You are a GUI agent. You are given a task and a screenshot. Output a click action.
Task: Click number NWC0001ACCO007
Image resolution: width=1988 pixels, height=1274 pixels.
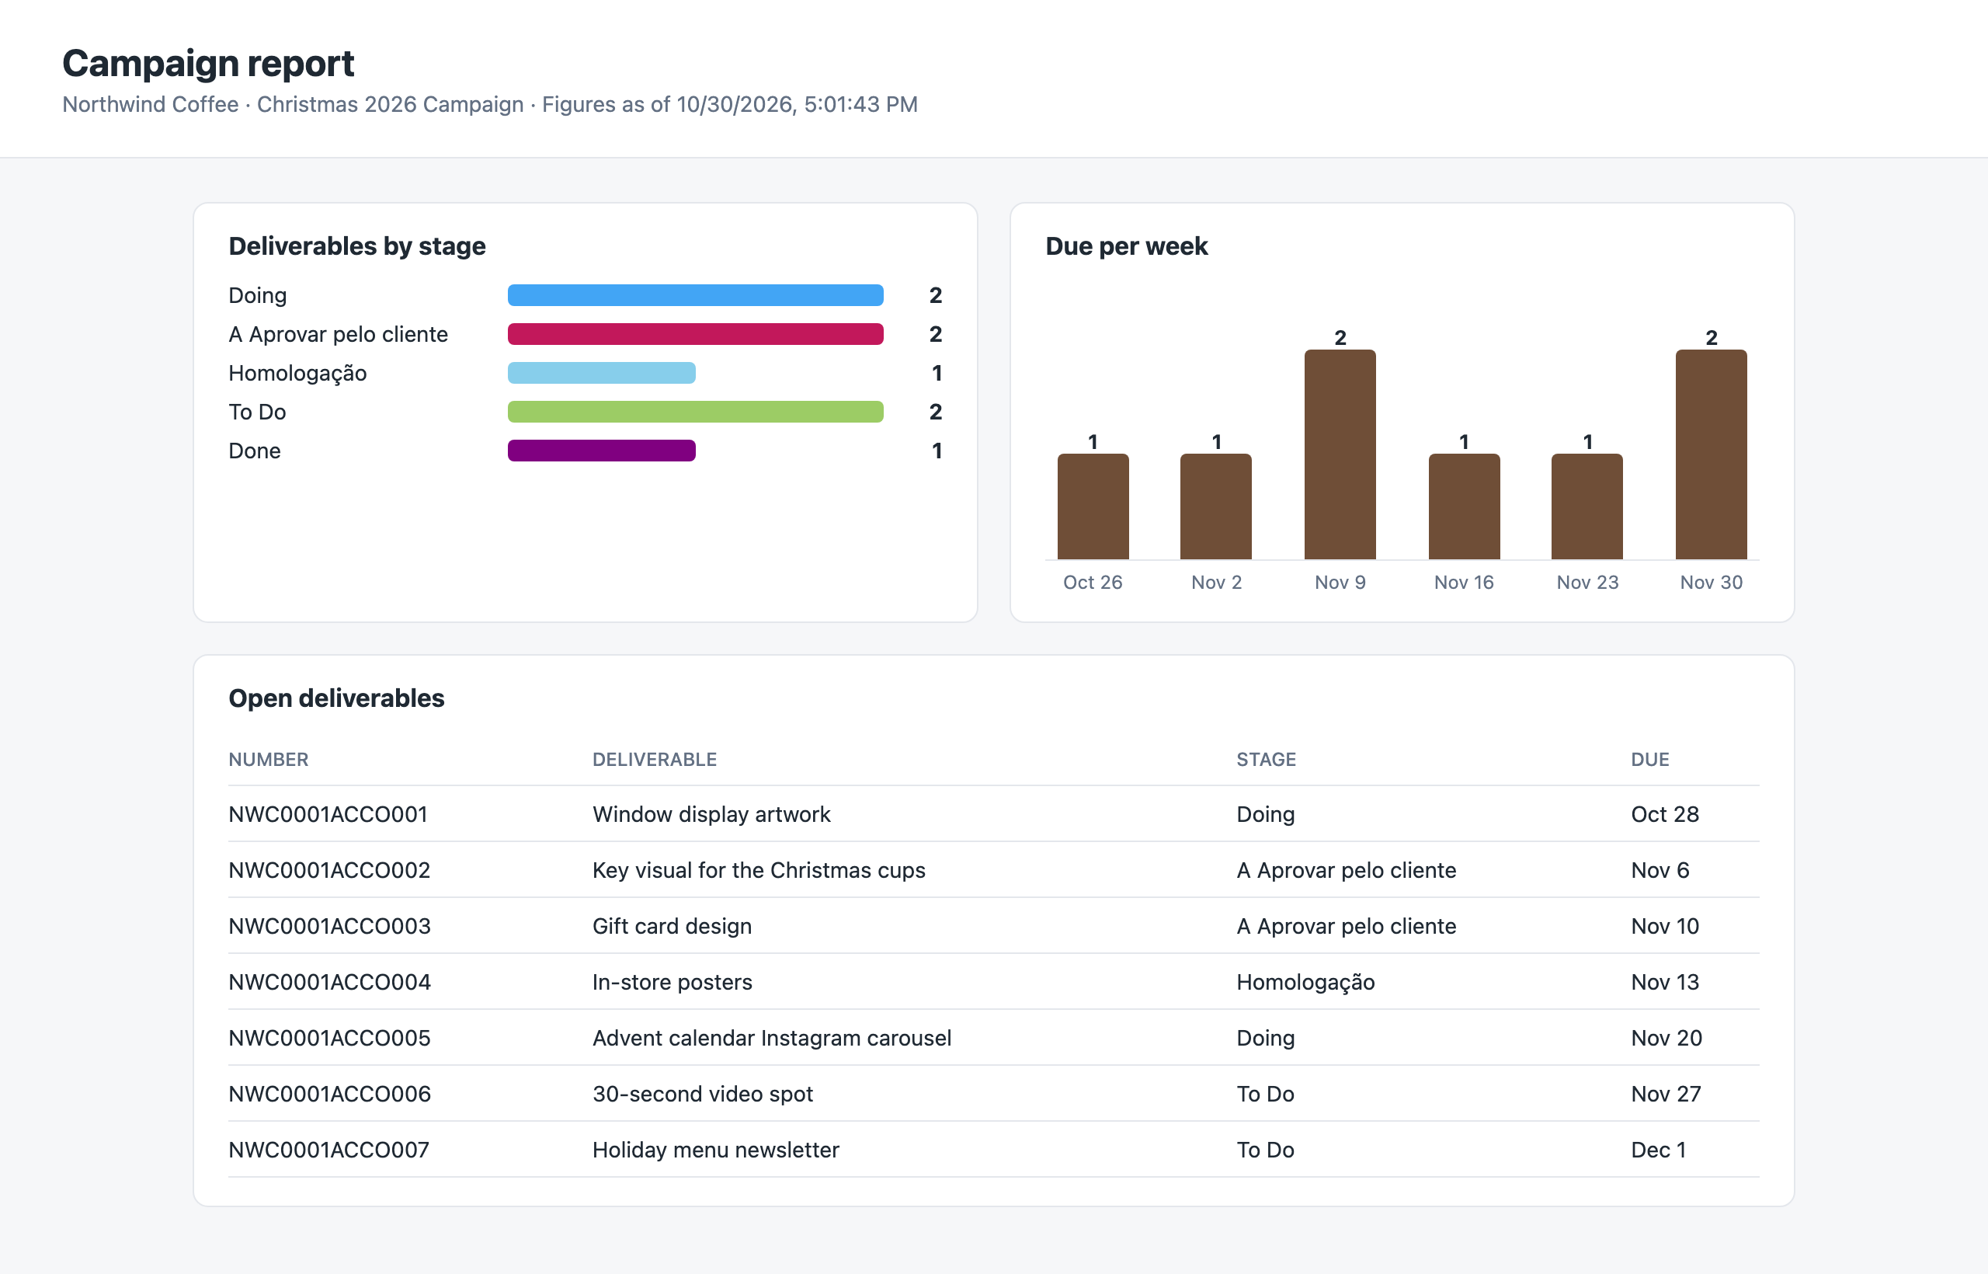(328, 1150)
